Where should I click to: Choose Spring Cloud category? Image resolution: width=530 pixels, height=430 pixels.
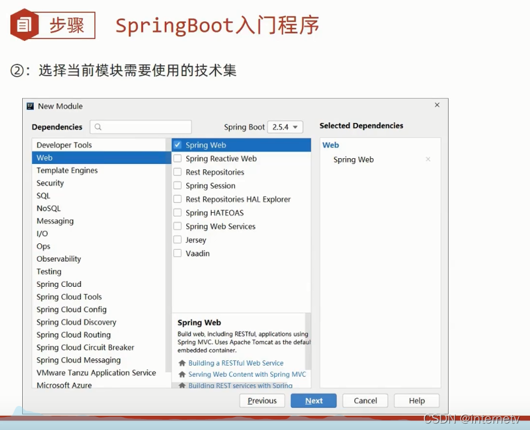point(99,284)
